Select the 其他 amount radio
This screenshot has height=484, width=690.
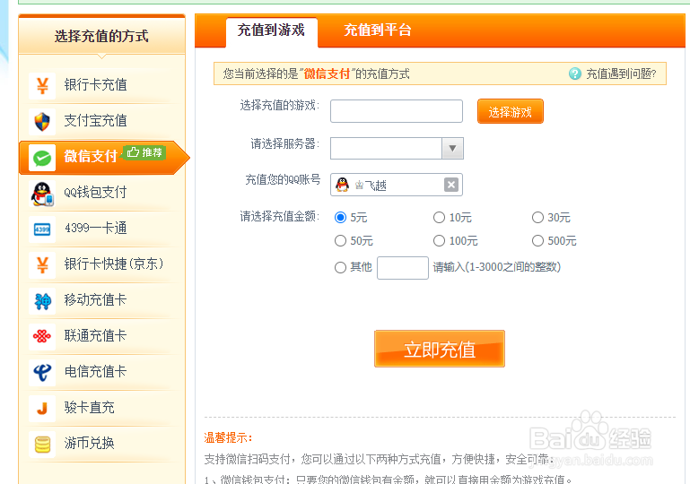coord(340,267)
